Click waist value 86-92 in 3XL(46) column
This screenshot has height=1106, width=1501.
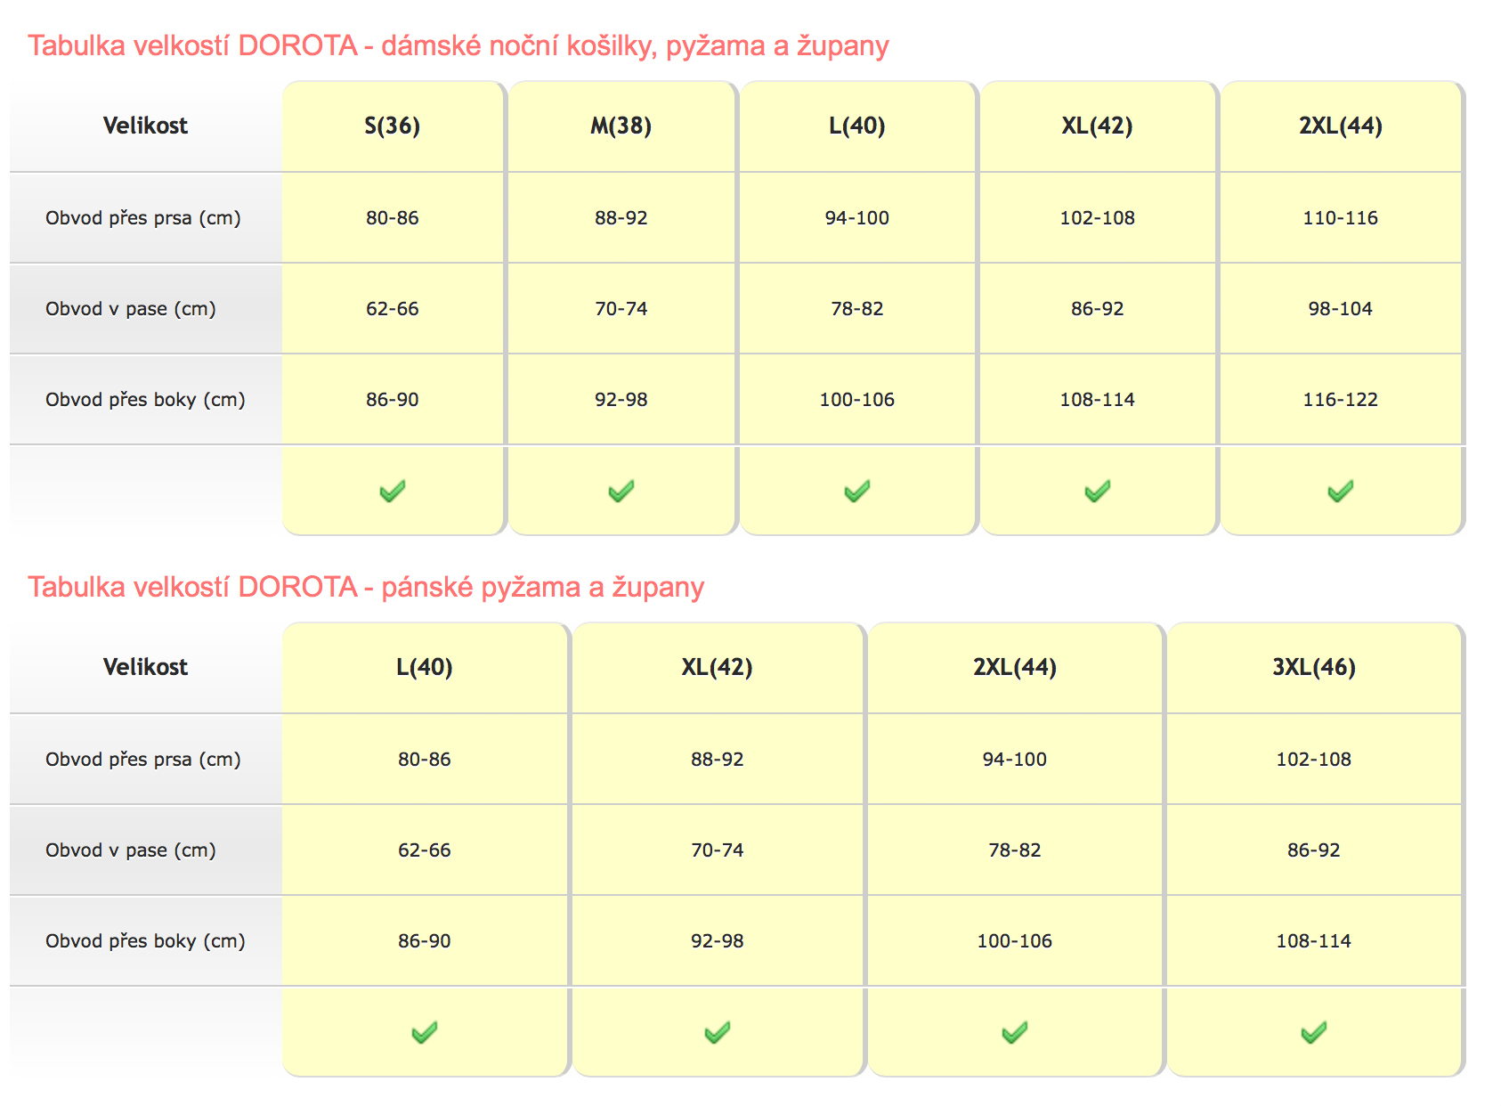click(x=1314, y=850)
